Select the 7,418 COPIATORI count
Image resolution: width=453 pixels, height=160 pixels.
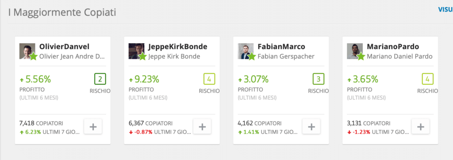[x=41, y=123]
